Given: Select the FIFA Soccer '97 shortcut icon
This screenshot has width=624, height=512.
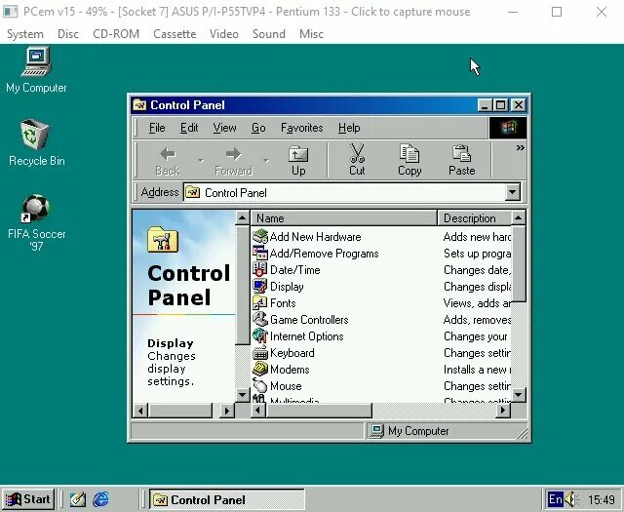Looking at the screenshot, I should point(36,208).
